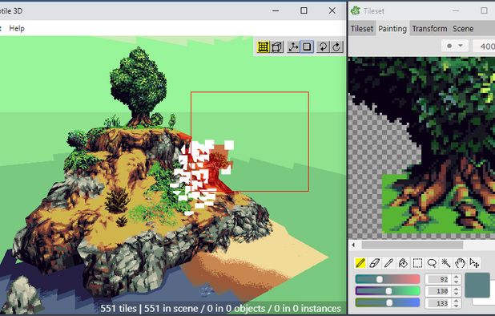Minimize the 3D editor window
Viewport: 495px width, 316px height.
coord(276,10)
